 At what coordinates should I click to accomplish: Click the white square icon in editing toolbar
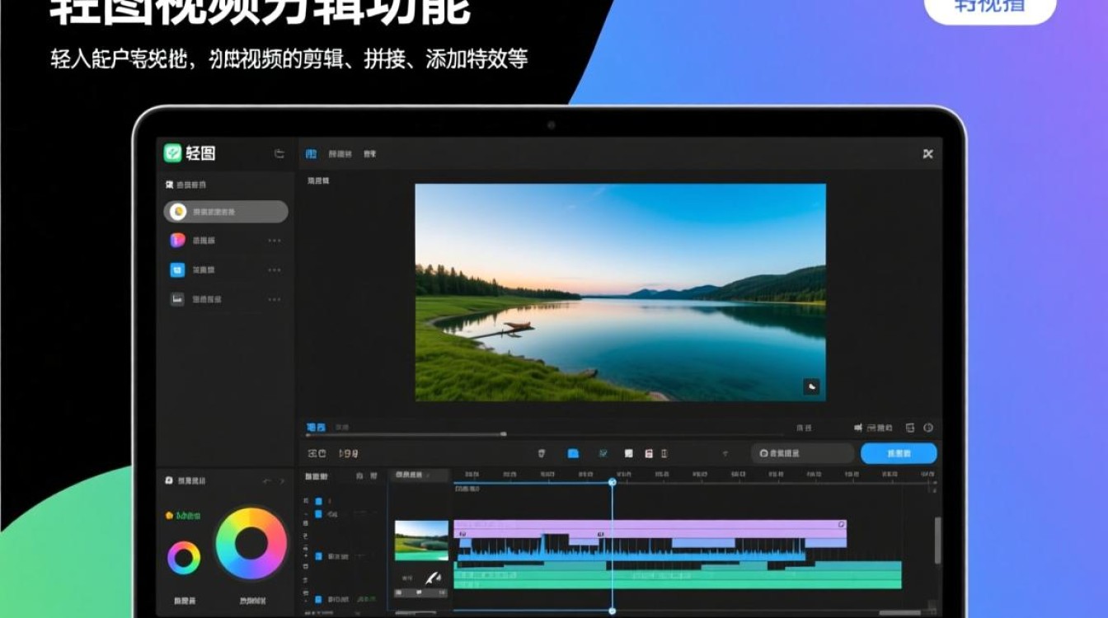[629, 453]
